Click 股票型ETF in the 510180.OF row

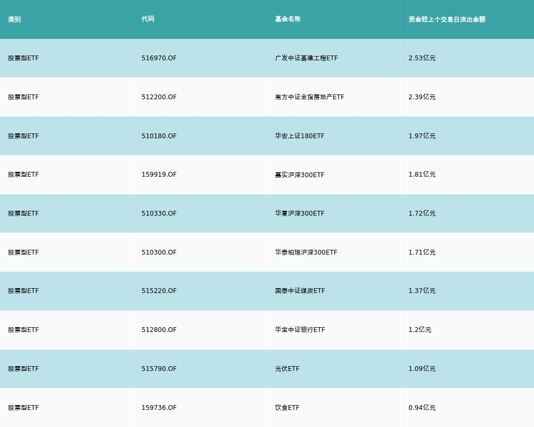(x=23, y=136)
